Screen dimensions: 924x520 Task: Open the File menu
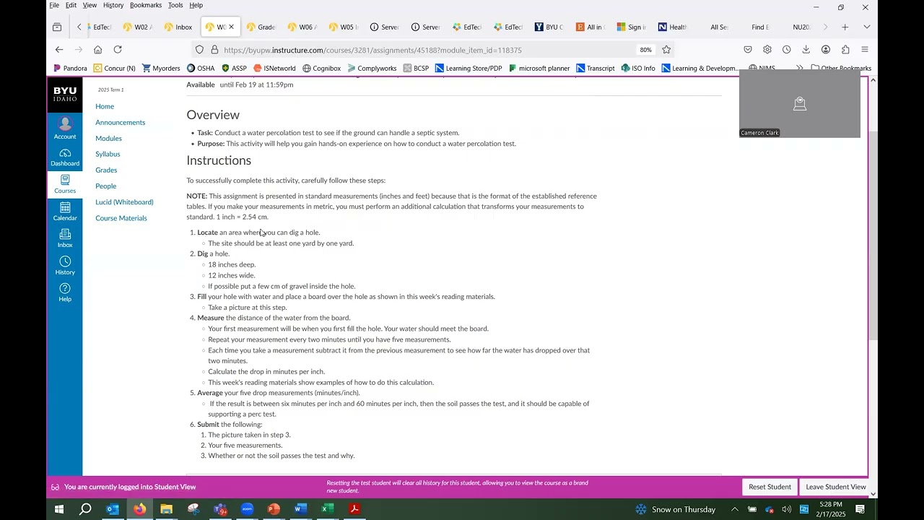(54, 5)
